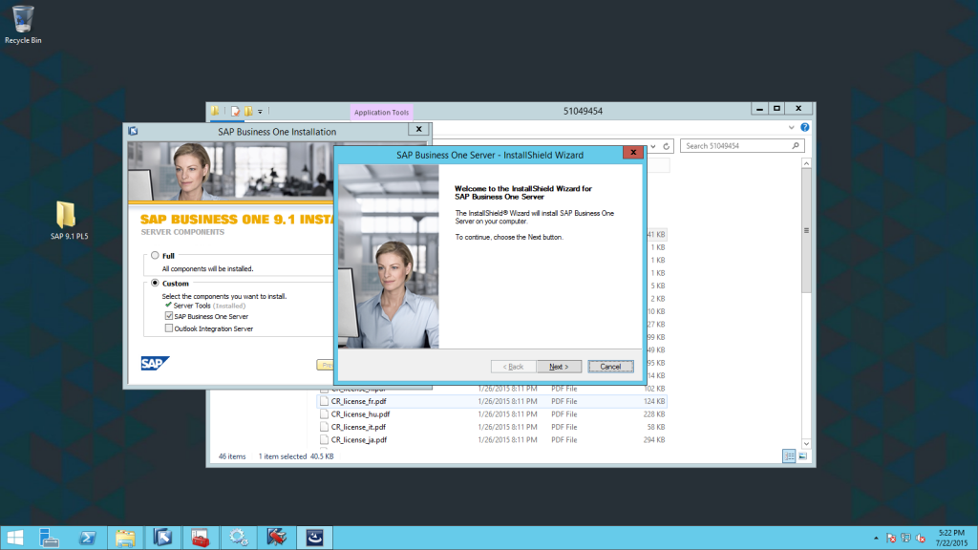Click the Explorer scrollbar up arrow
This screenshot has width=978, height=550.
tap(806, 163)
